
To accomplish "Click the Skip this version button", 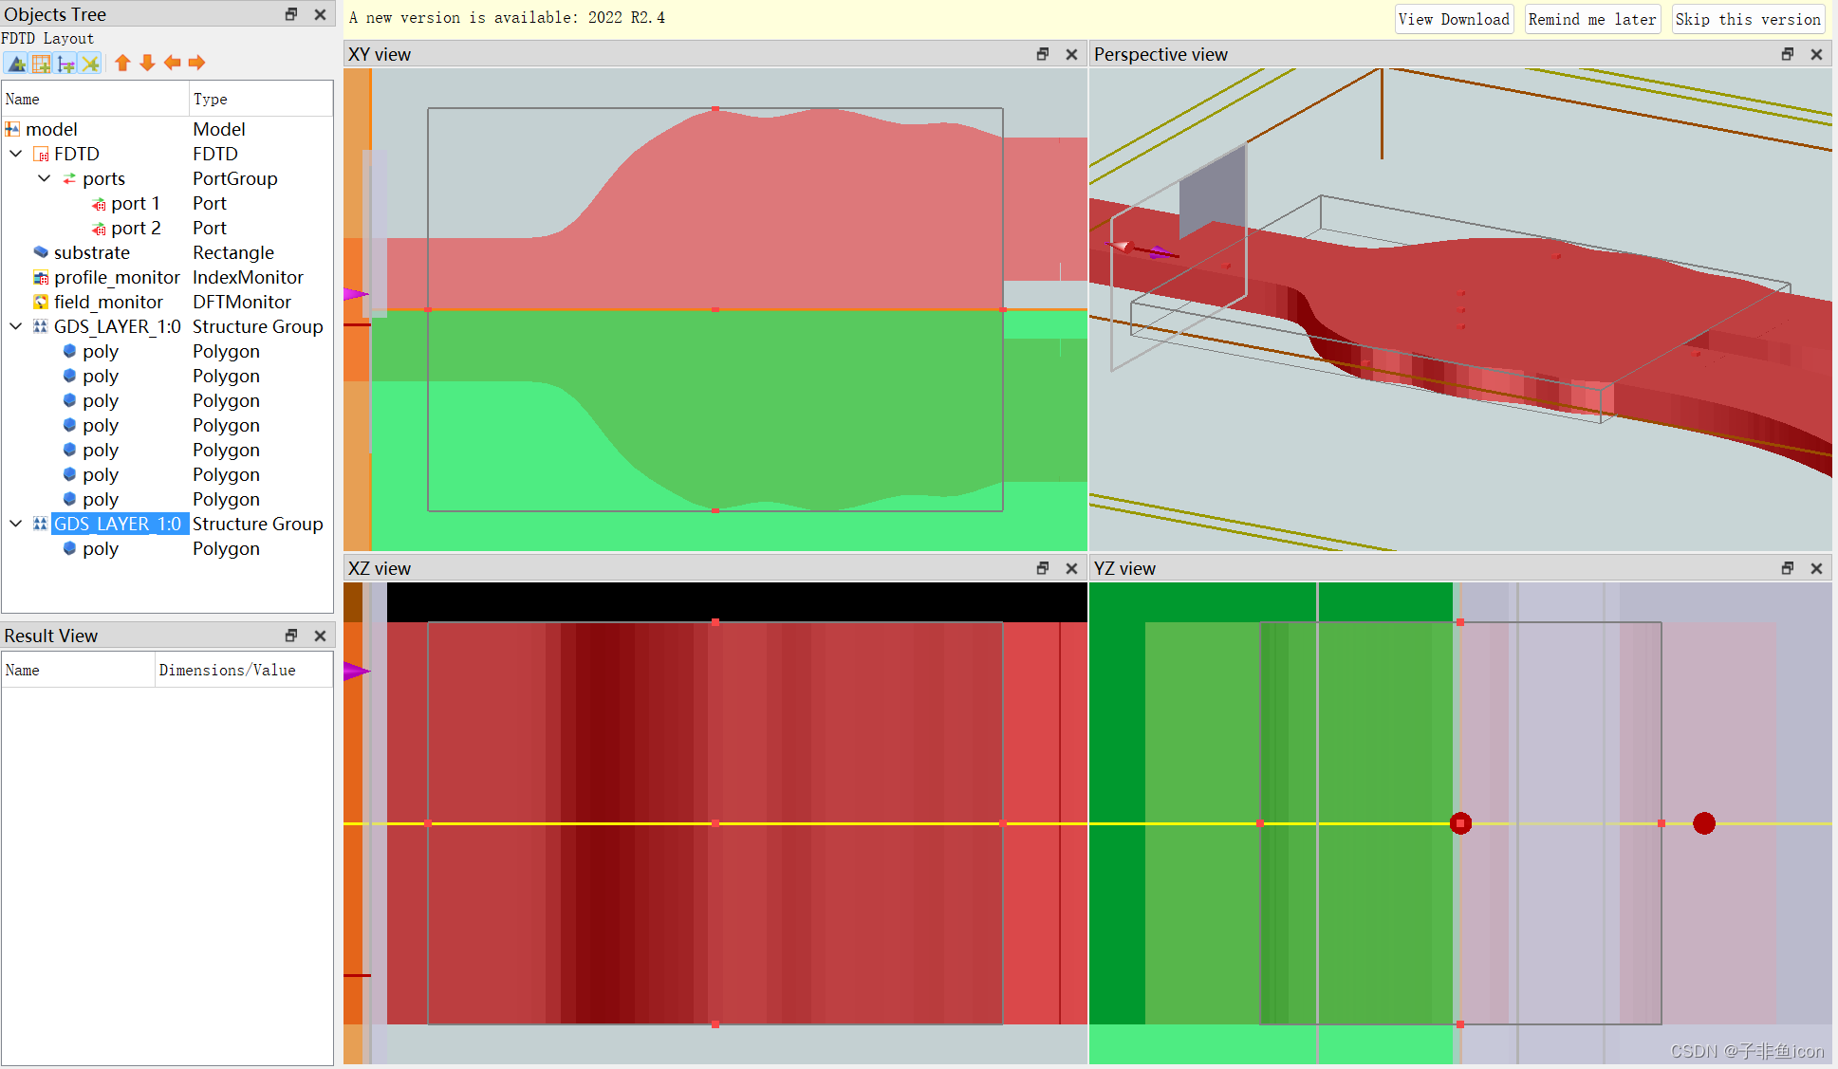I will pyautogui.click(x=1747, y=19).
